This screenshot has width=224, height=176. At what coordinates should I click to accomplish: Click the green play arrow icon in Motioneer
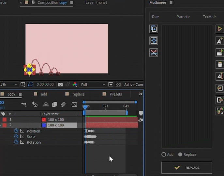click(x=220, y=29)
